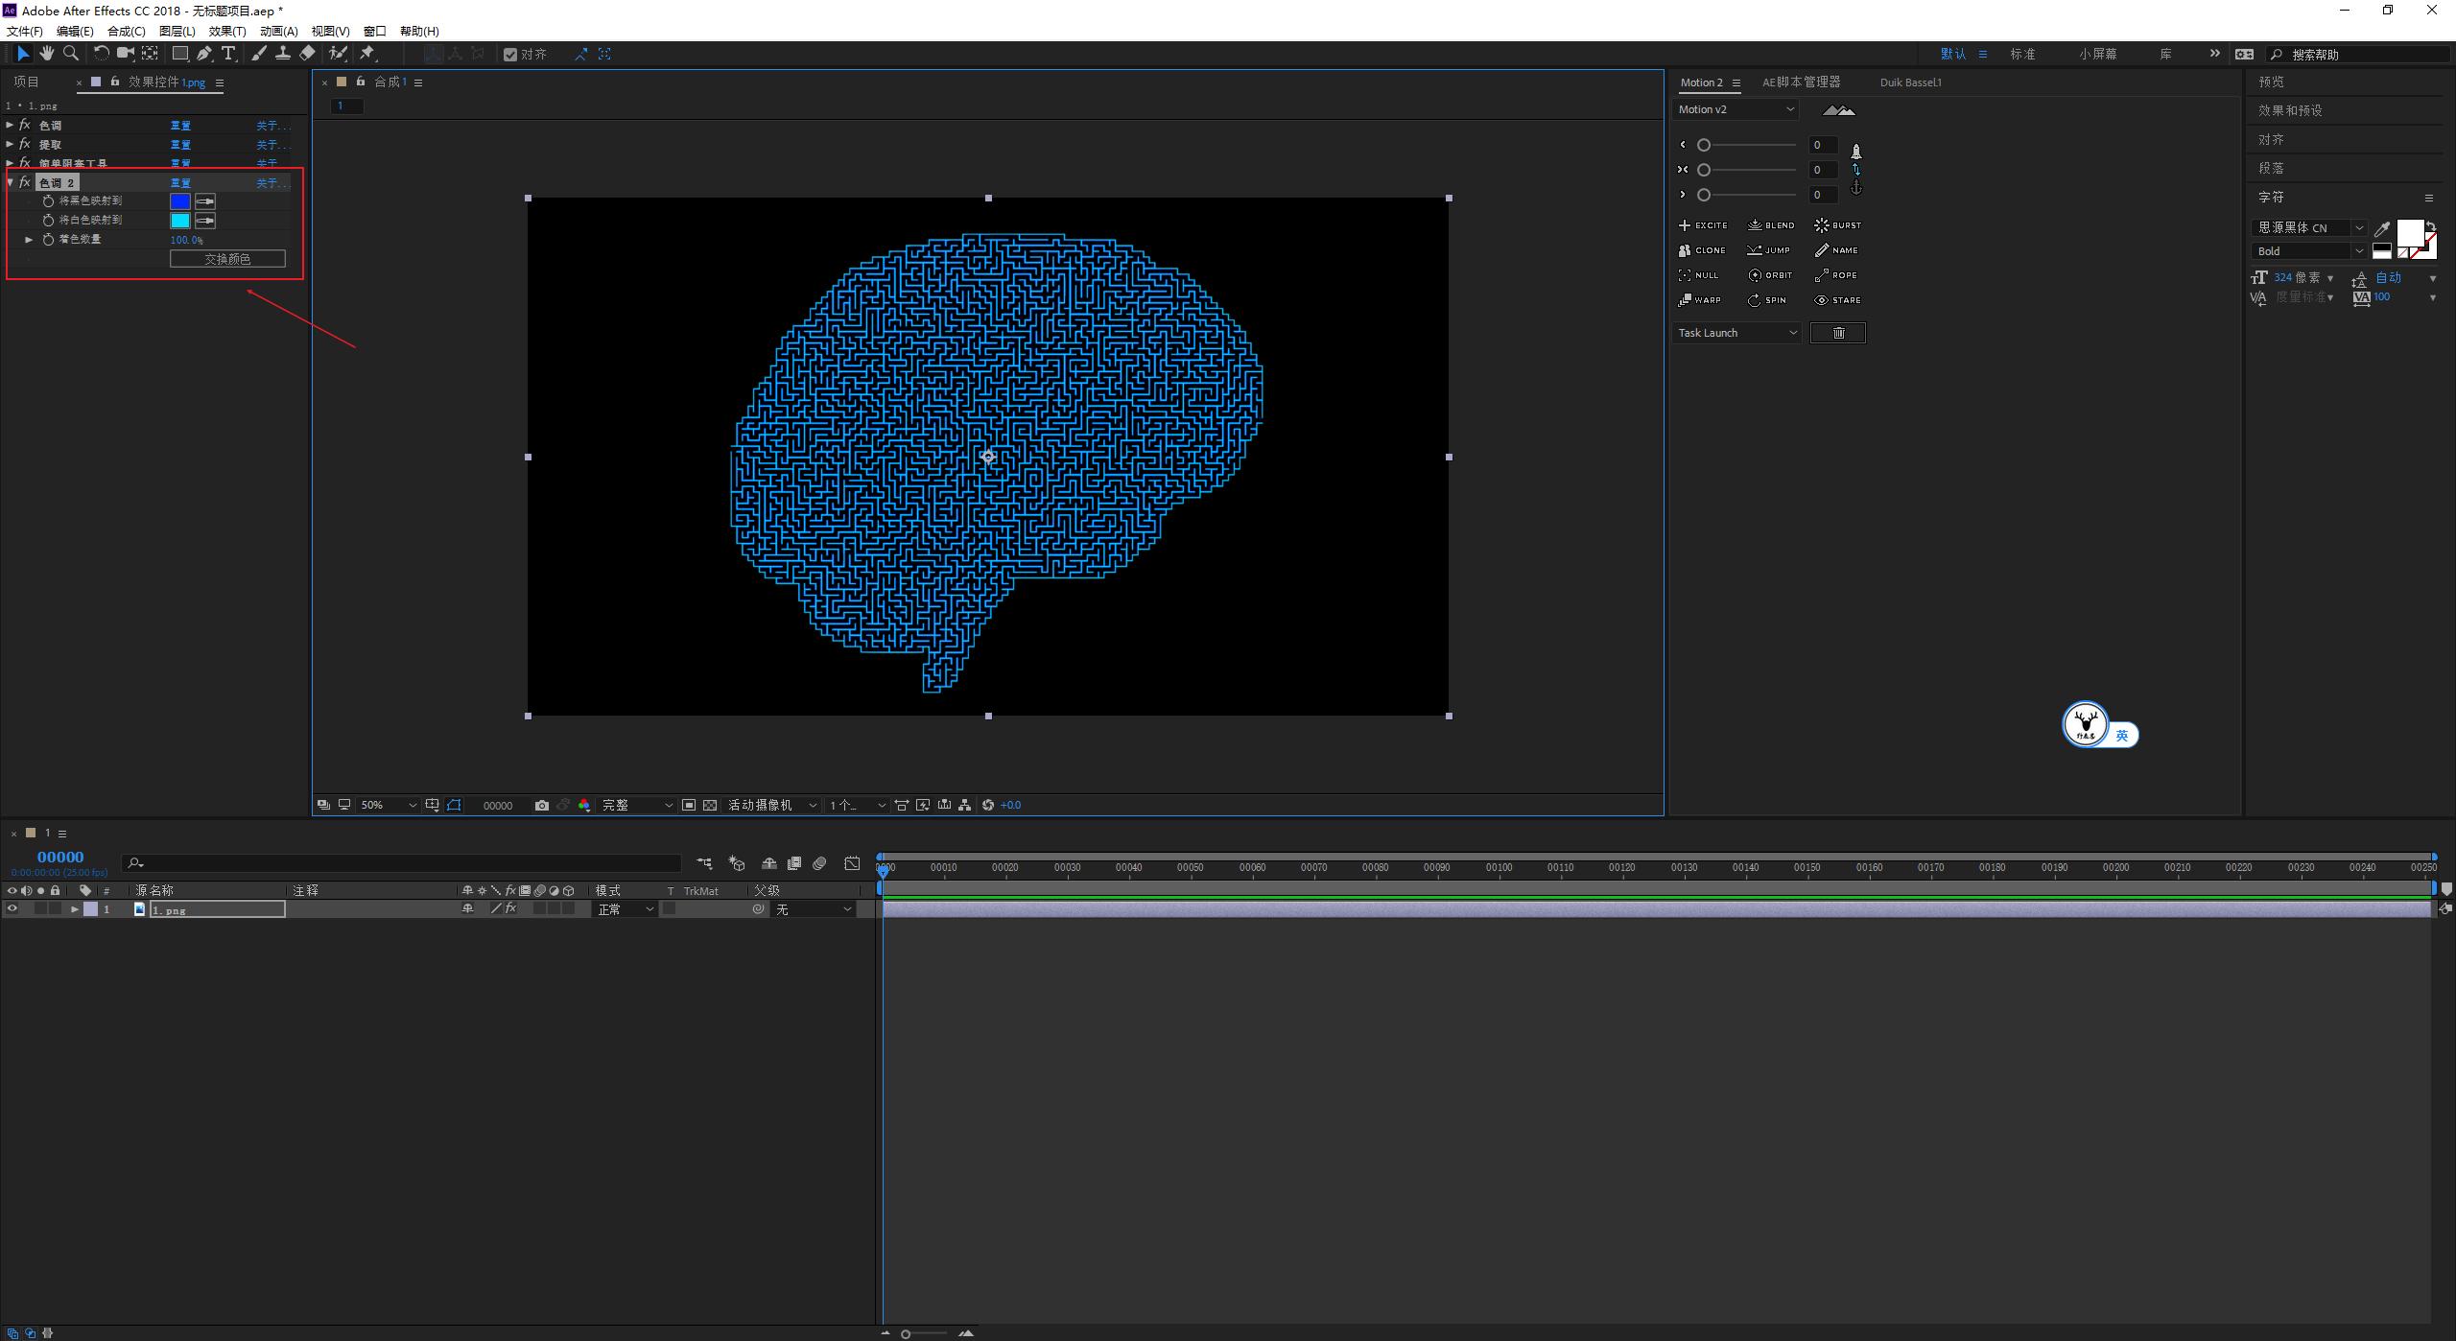Screen dimensions: 2456x1341
Task: Open the 活动摄像机 view dropdown
Action: tap(772, 806)
